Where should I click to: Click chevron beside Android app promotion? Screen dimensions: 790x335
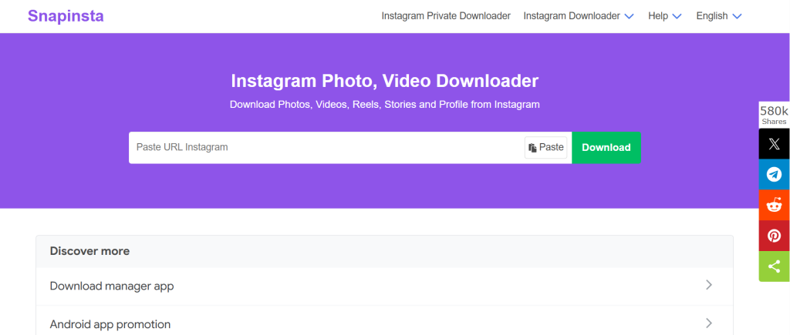pos(709,323)
